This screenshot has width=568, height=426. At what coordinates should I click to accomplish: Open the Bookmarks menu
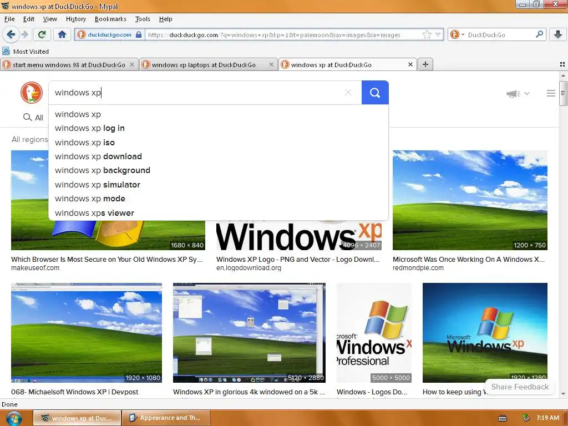(x=110, y=19)
